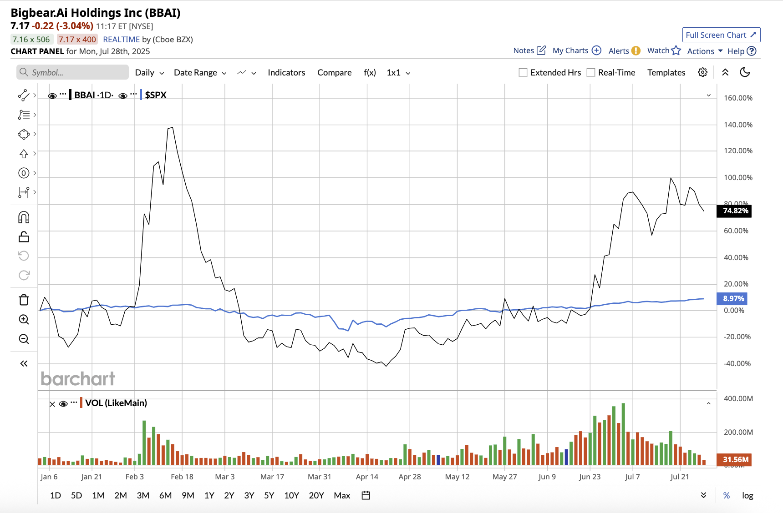The image size is (783, 513).
Task: Switch to log scale
Action: click(747, 496)
